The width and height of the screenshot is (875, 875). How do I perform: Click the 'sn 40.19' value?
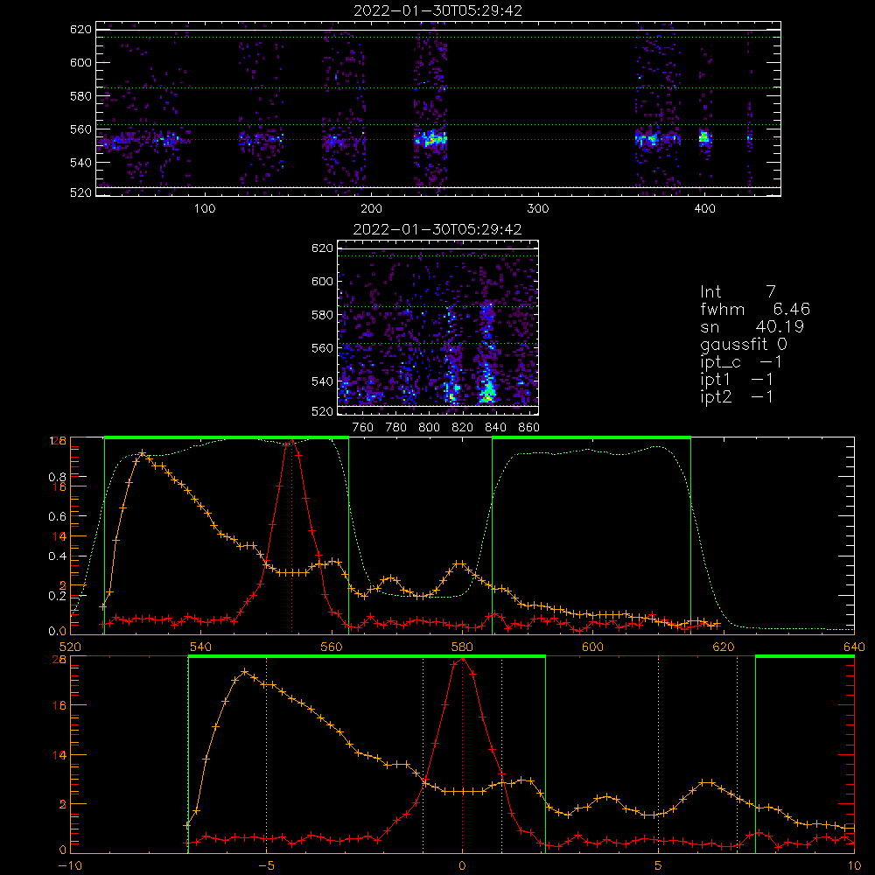pyautogui.click(x=752, y=326)
